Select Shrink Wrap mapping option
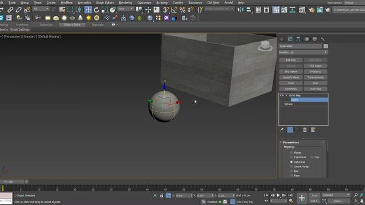365x205 pixels. tap(291, 167)
